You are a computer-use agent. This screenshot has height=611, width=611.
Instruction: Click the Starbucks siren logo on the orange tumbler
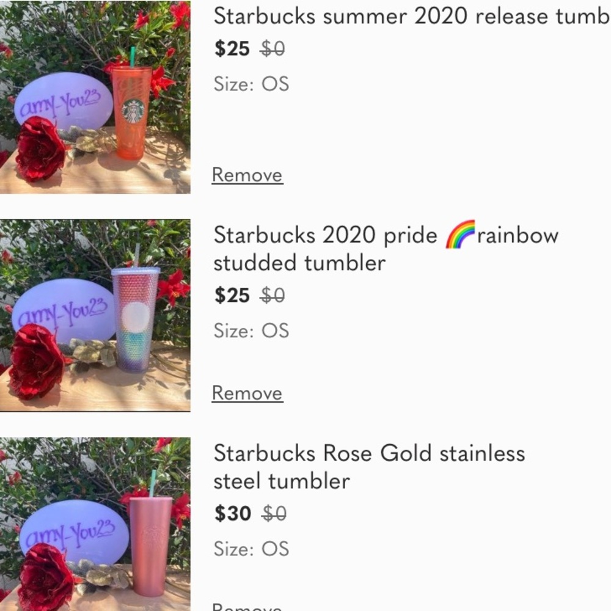[133, 111]
